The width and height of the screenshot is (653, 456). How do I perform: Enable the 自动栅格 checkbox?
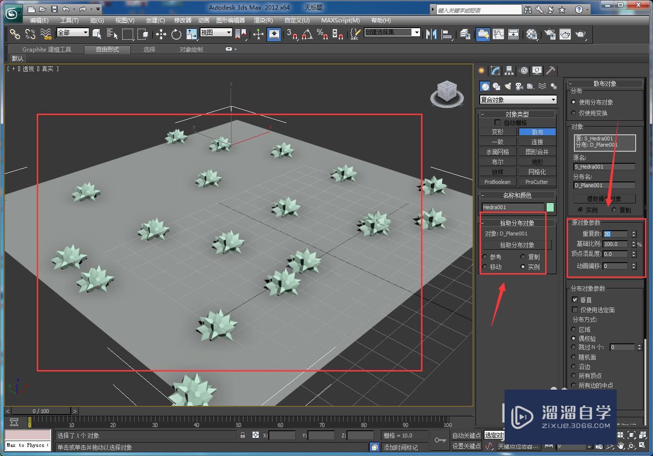click(497, 123)
